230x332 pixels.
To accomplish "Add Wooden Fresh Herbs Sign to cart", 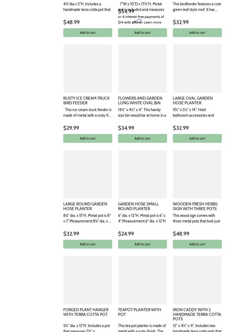I will tap(197, 244).
